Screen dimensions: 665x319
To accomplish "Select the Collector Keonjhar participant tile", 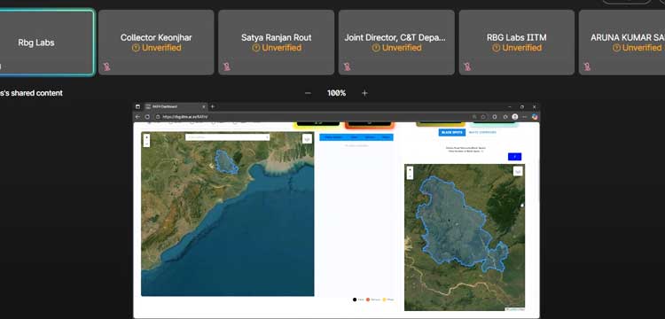I will (156, 43).
